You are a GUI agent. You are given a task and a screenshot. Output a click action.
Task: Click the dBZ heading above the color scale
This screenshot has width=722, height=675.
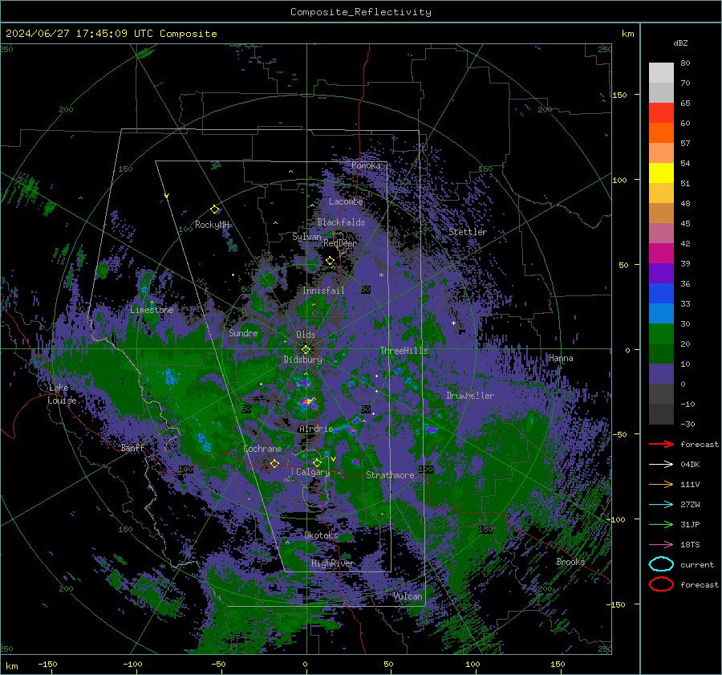[680, 43]
